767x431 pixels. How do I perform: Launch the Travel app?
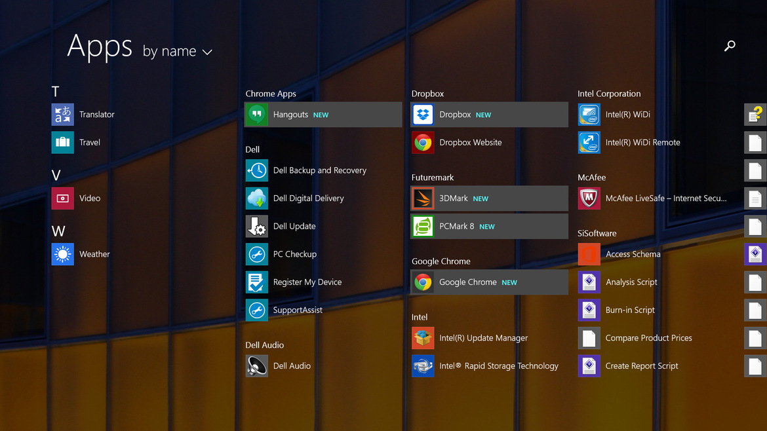coord(76,142)
